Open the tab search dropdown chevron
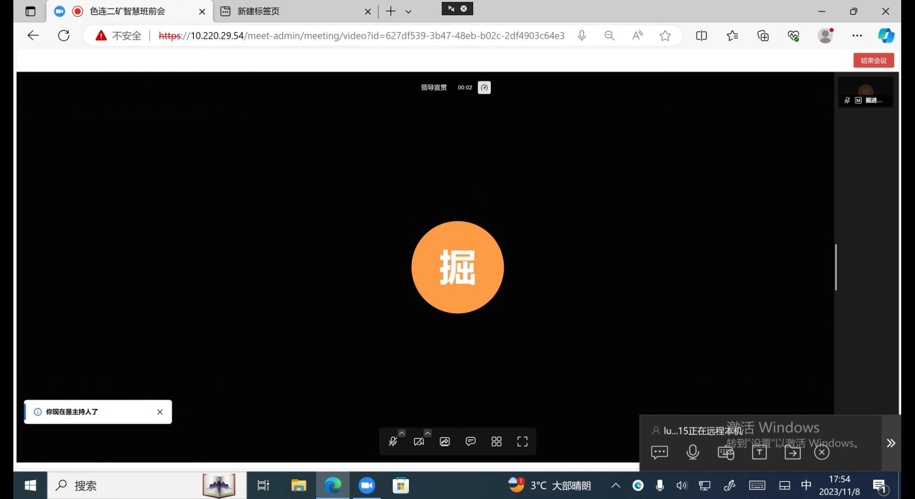This screenshot has width=915, height=499. click(x=408, y=11)
